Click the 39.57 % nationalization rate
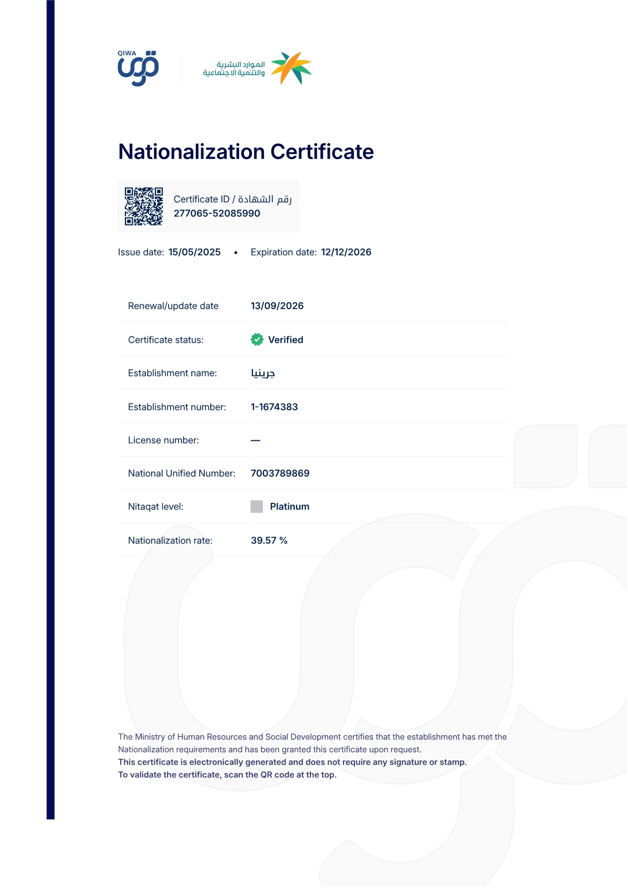The width and height of the screenshot is (628, 888). (269, 540)
